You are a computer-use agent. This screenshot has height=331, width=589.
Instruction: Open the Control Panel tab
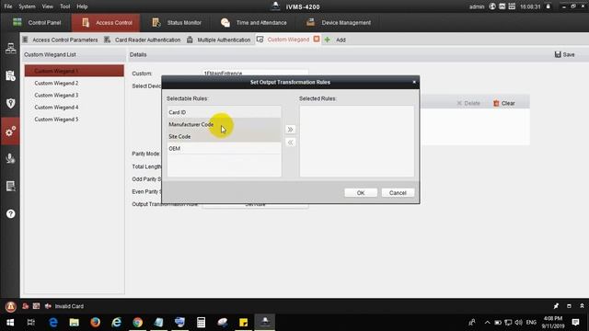coord(37,22)
